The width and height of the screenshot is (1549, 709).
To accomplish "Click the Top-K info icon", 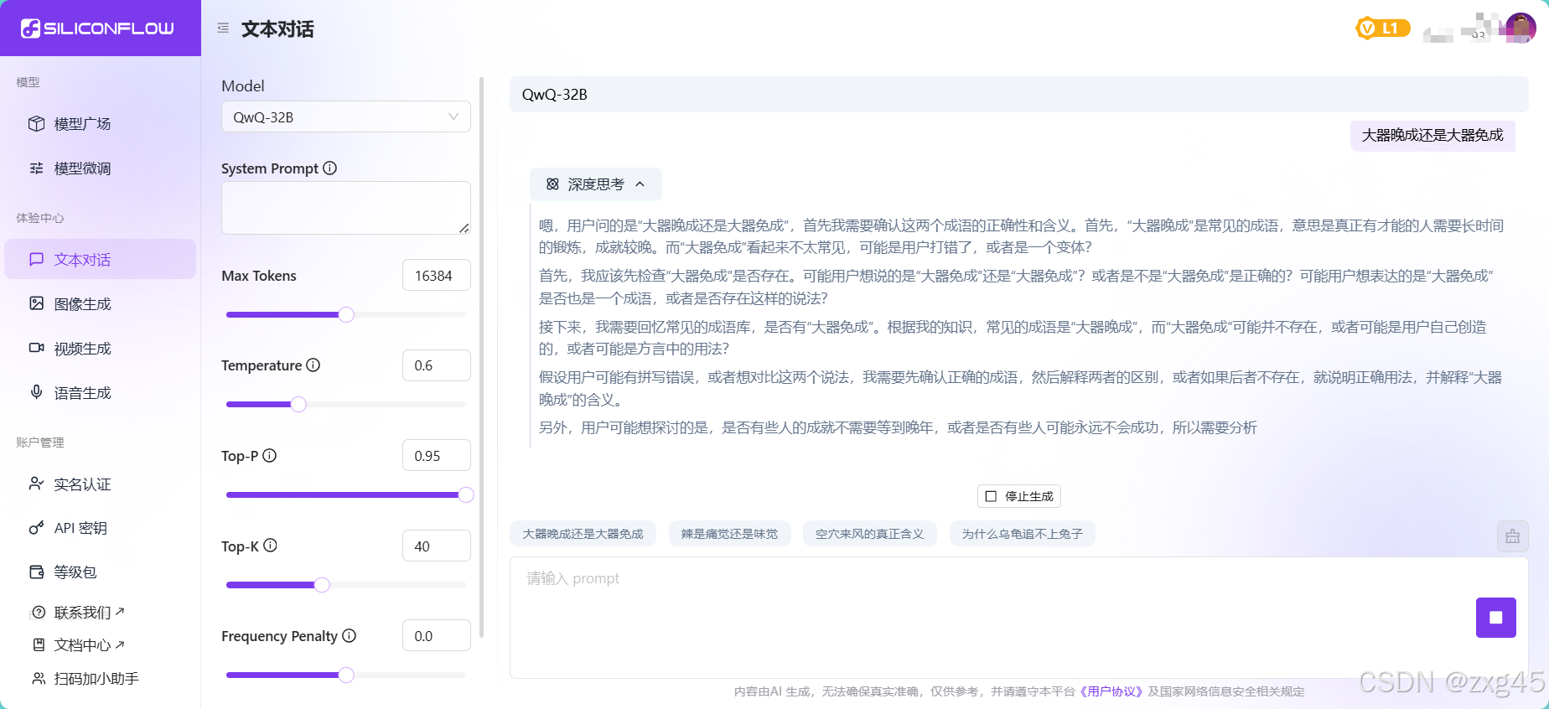I will [x=270, y=545].
